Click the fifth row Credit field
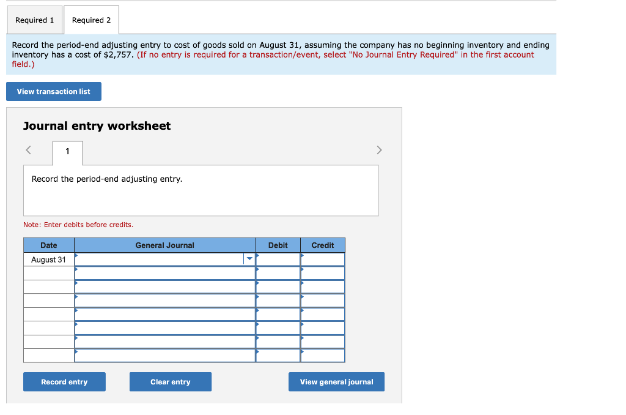626x415 pixels. (x=323, y=314)
